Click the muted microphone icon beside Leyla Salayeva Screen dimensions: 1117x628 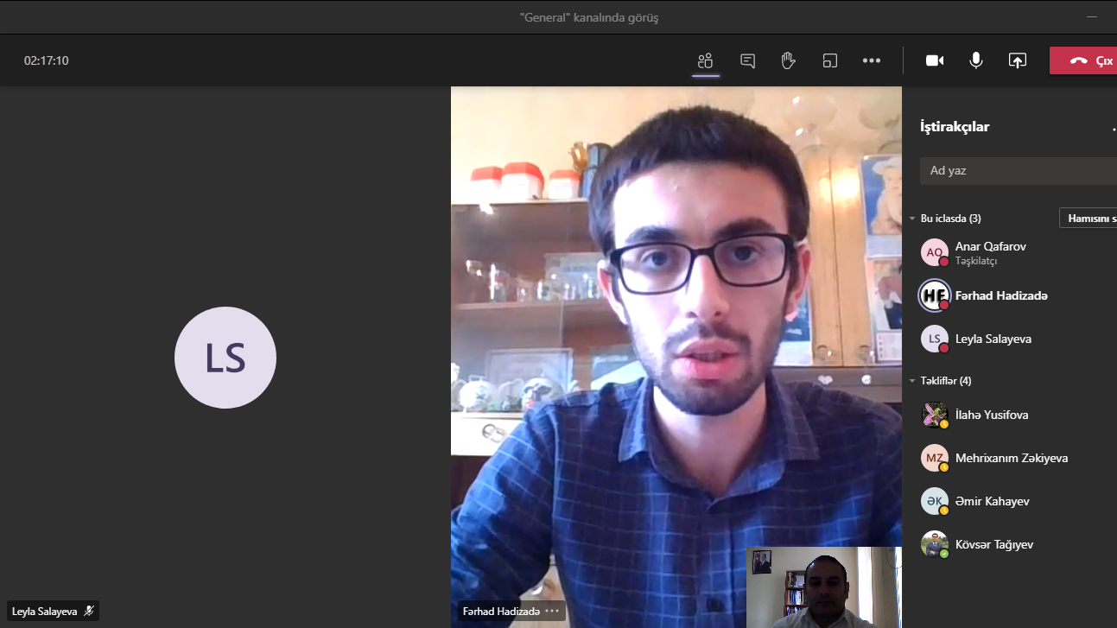coord(88,612)
